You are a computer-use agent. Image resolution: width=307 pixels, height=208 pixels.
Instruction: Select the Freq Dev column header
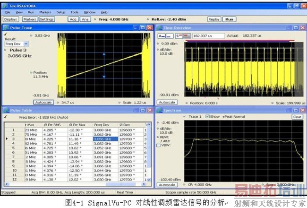tap(105, 125)
